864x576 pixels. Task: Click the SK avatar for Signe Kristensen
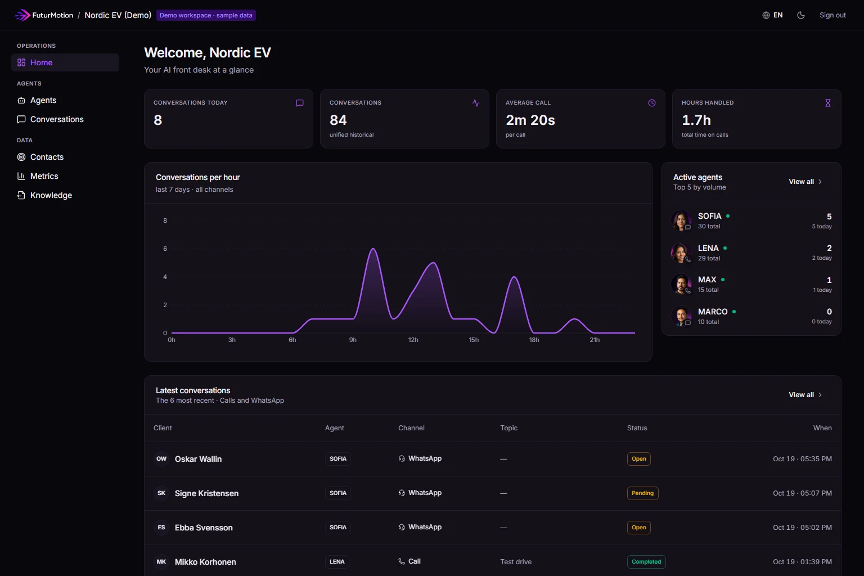pyautogui.click(x=161, y=493)
